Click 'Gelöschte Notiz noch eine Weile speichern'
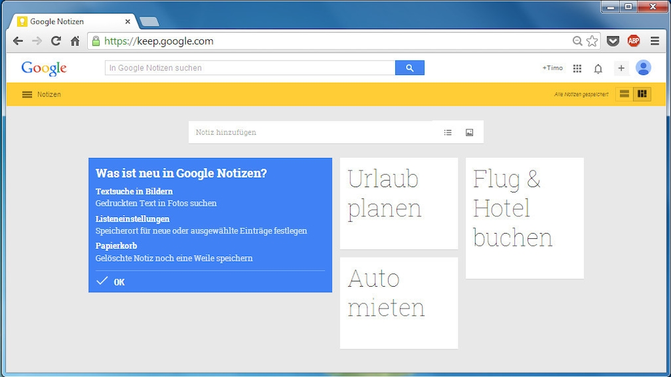 point(174,258)
